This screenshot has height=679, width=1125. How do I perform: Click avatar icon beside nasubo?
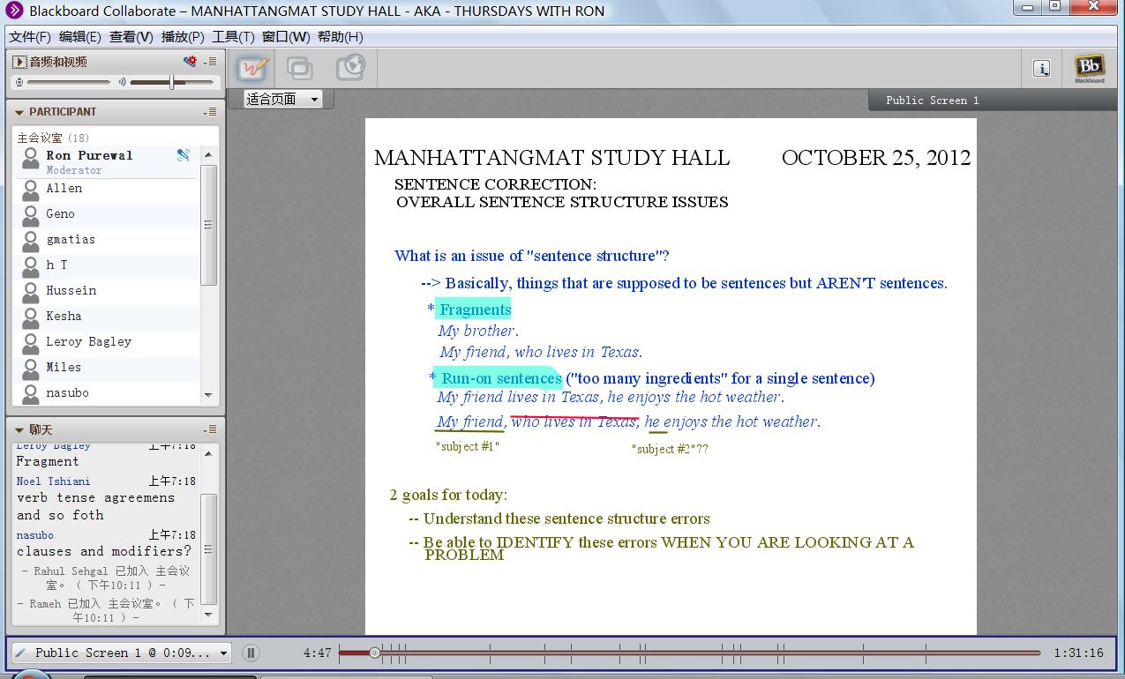coord(30,393)
